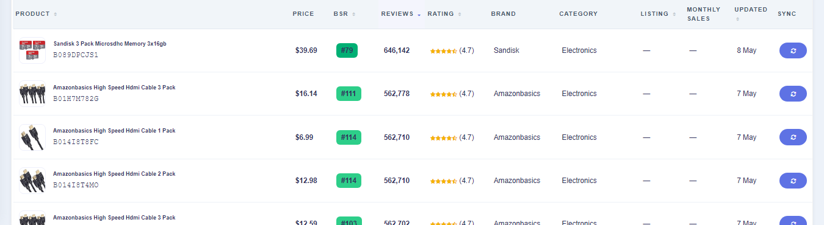Open Amazonbasics Hdmi Cable 1 Pack title

[114, 131]
